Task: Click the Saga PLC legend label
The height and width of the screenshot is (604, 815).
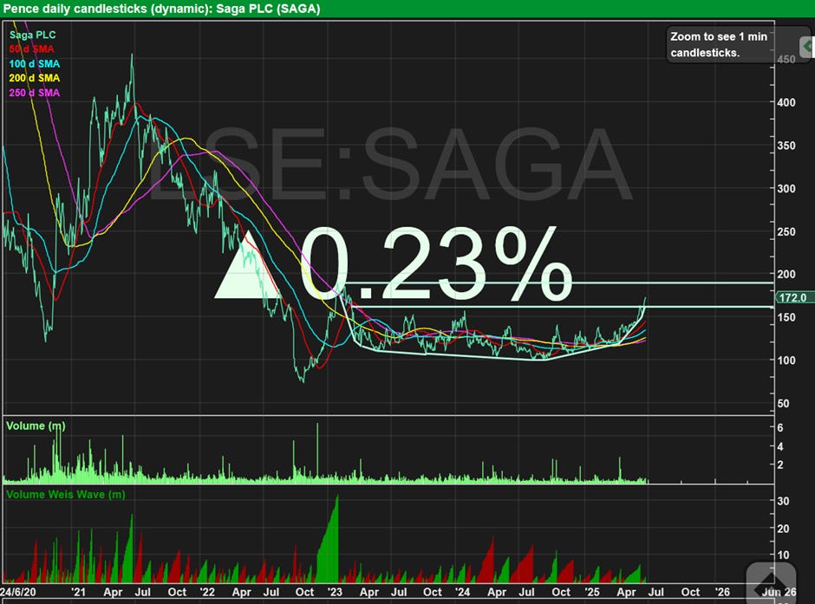Action: 32,35
